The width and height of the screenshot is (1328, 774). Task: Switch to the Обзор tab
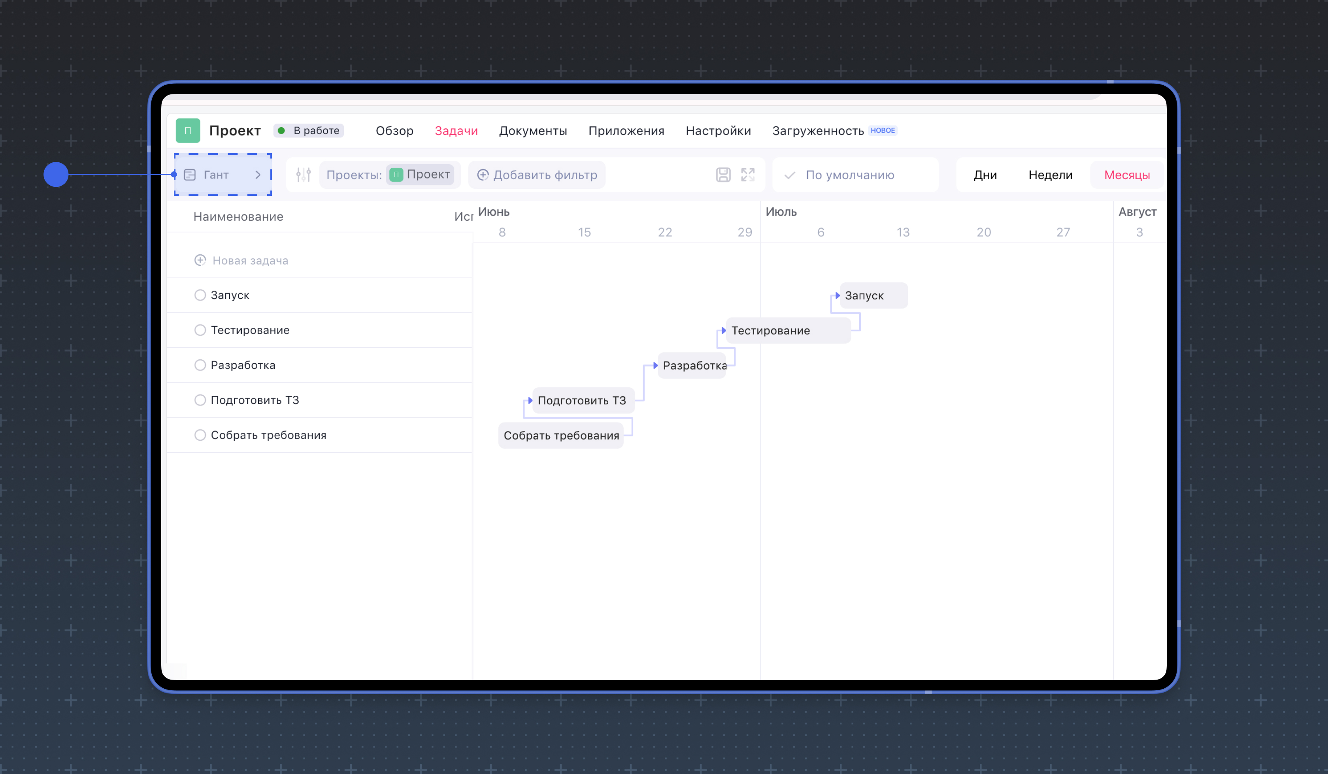point(394,131)
